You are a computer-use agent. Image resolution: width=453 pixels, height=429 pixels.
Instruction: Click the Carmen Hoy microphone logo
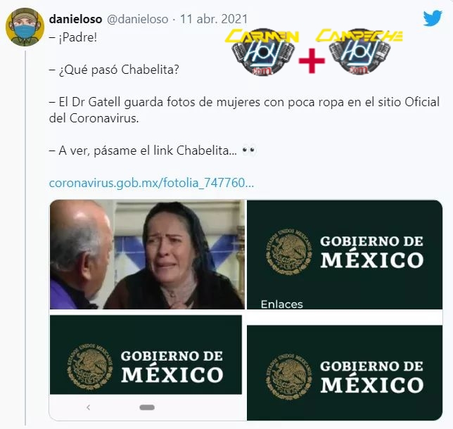(x=262, y=52)
